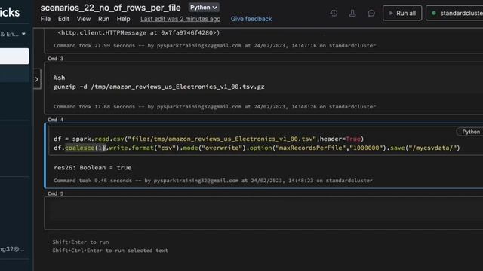Screen dimensions: 483x271
Task: Click the res26: Boolean = true output
Action: pyautogui.click(x=92, y=167)
